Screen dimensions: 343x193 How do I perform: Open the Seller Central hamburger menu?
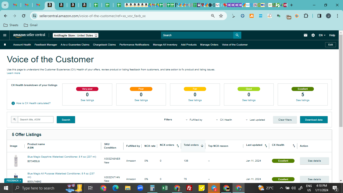5,35
